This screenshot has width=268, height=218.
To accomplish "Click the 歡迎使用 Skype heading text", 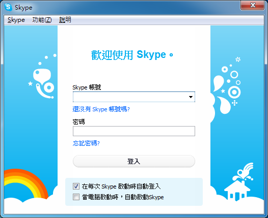I will coord(132,55).
